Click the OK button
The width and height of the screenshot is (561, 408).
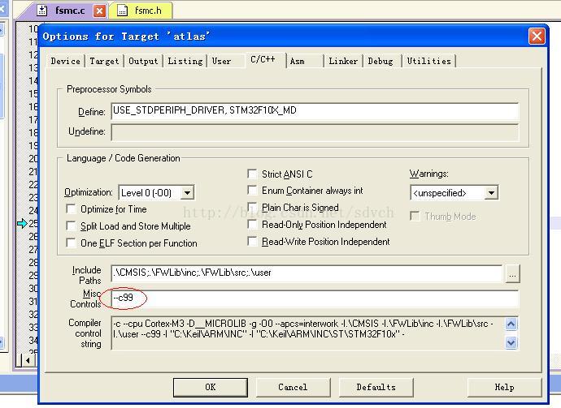tap(210, 387)
